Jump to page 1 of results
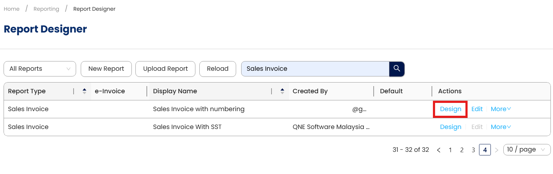553x174 pixels. [450, 150]
